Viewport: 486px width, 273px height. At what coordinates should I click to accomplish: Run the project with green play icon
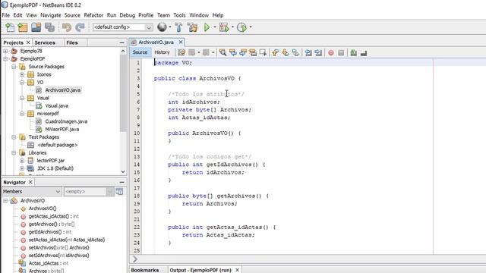(x=207, y=27)
